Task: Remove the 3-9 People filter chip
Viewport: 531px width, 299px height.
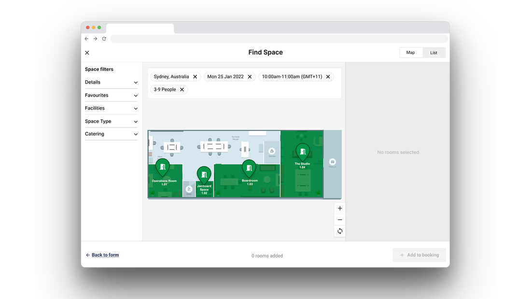Action: pos(182,89)
